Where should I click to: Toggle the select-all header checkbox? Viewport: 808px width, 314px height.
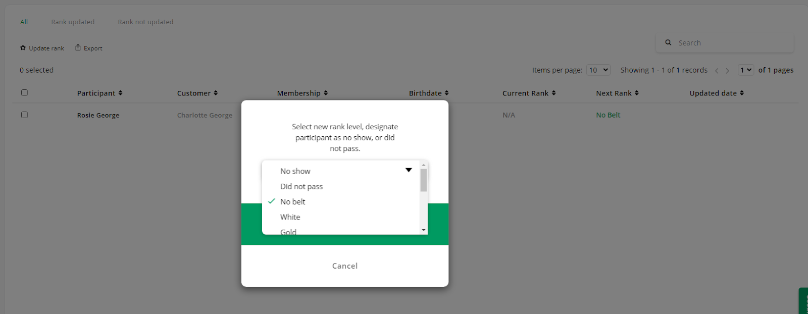coord(24,92)
